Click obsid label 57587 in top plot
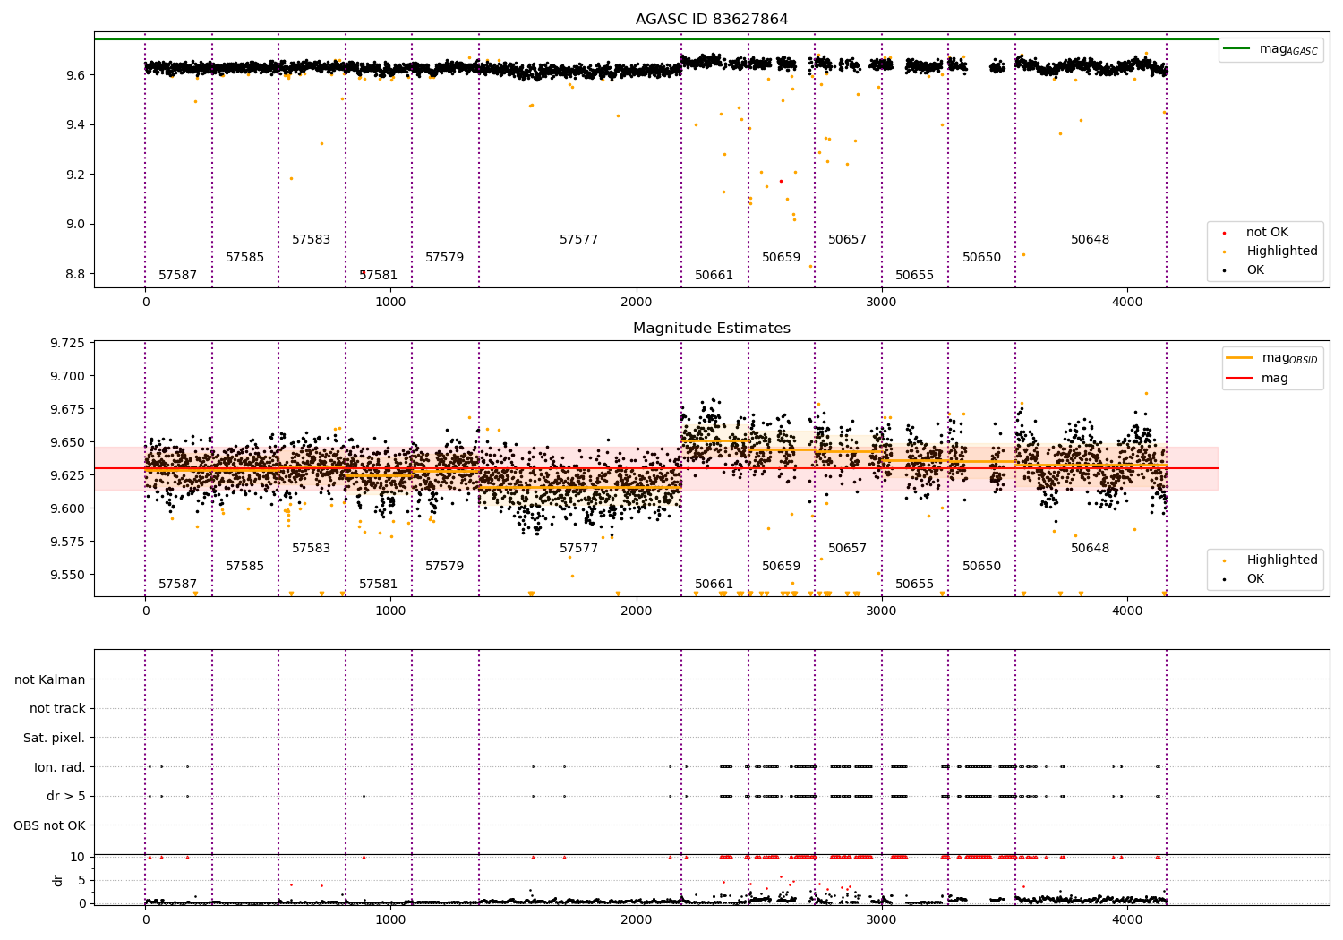1343x940 pixels. (177, 276)
